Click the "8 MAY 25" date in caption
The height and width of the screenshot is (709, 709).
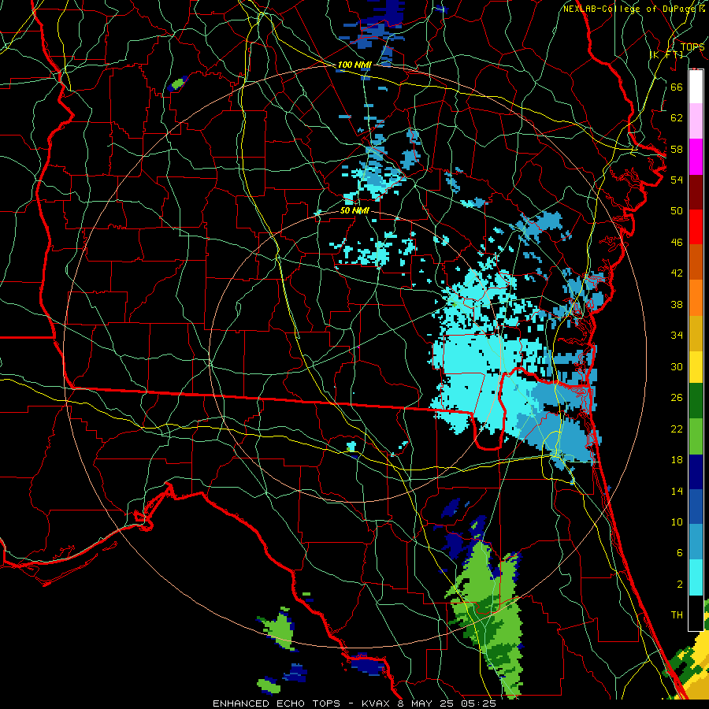(426, 703)
